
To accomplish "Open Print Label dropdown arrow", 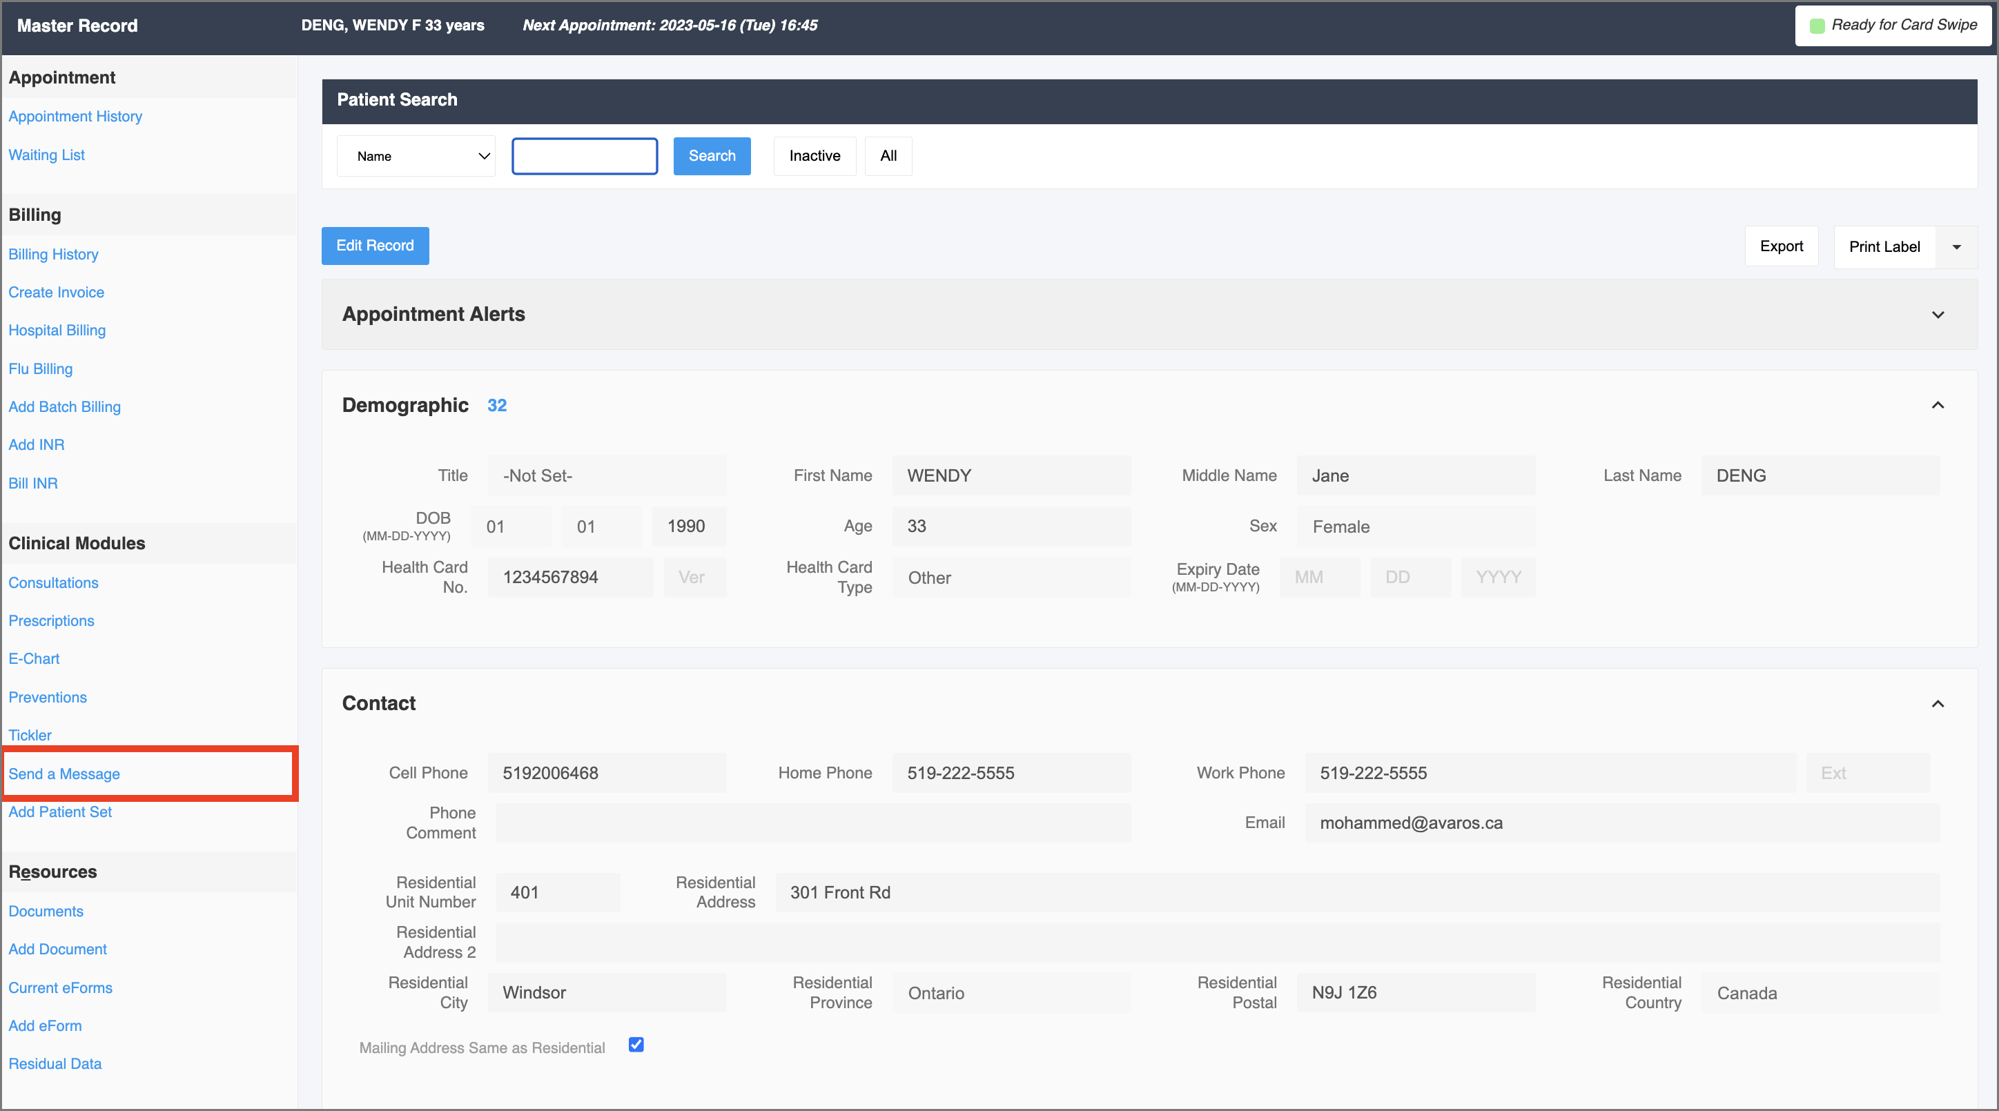I will pos(1956,247).
